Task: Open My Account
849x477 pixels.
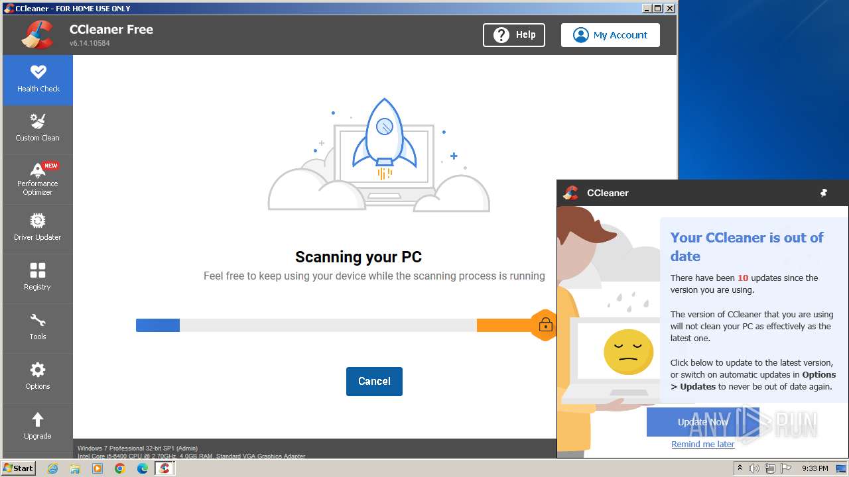Action: (610, 35)
